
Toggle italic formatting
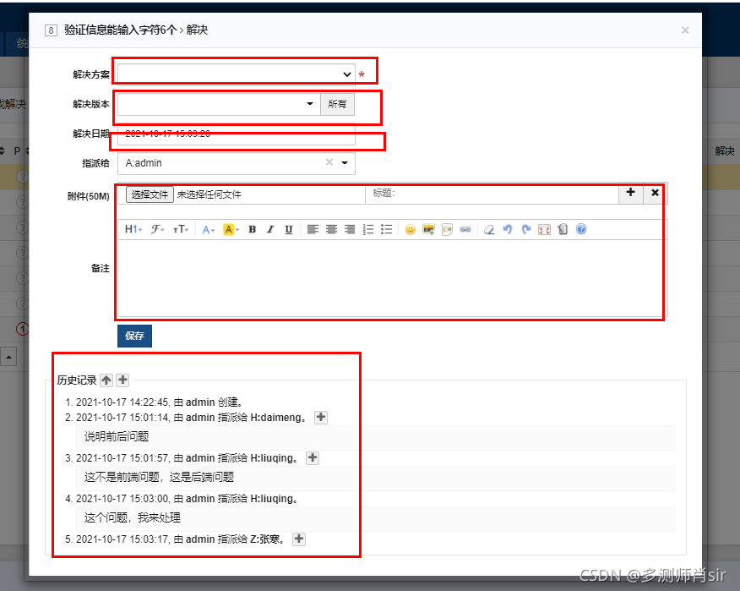pyautogui.click(x=270, y=230)
